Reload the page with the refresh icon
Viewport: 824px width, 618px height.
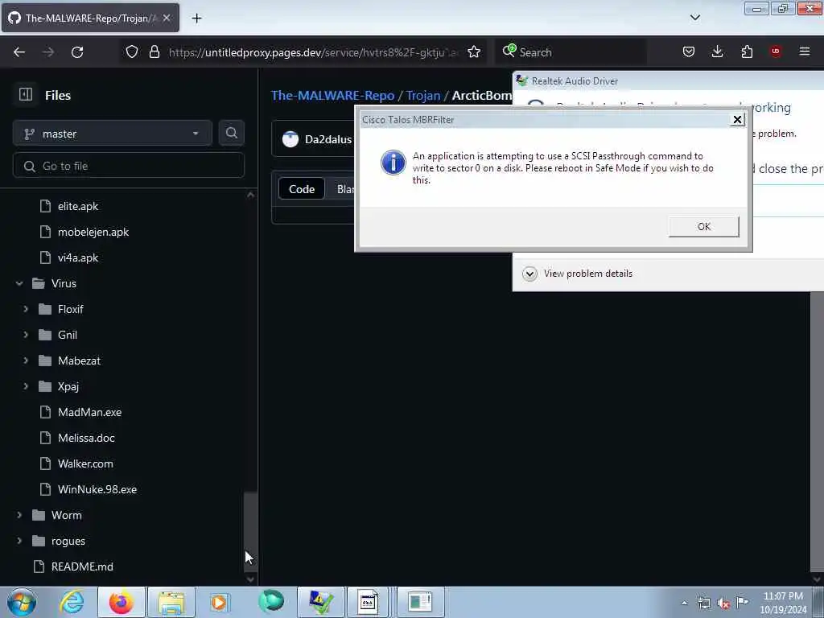pos(77,52)
